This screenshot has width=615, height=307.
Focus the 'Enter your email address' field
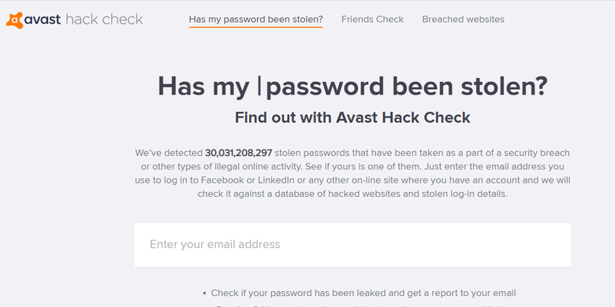[x=352, y=245]
